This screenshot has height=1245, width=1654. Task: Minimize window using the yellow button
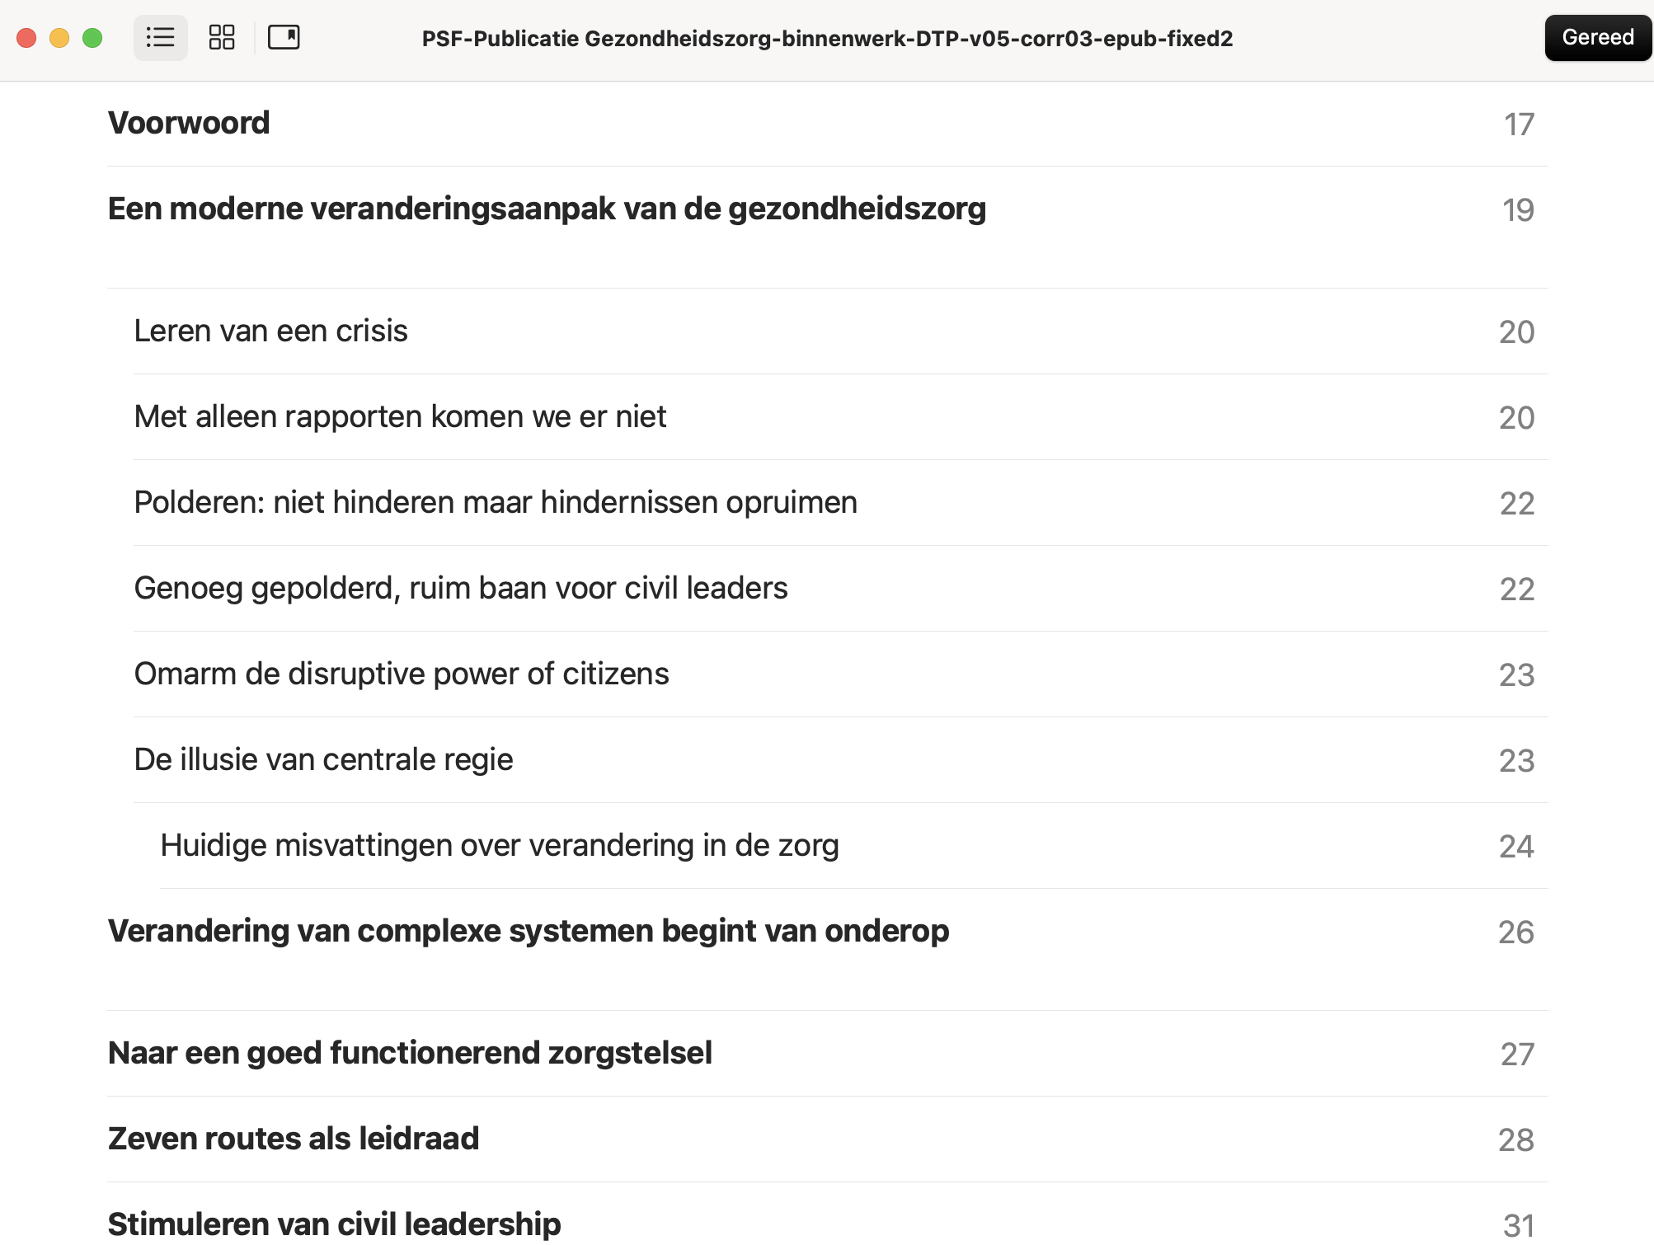(x=59, y=38)
